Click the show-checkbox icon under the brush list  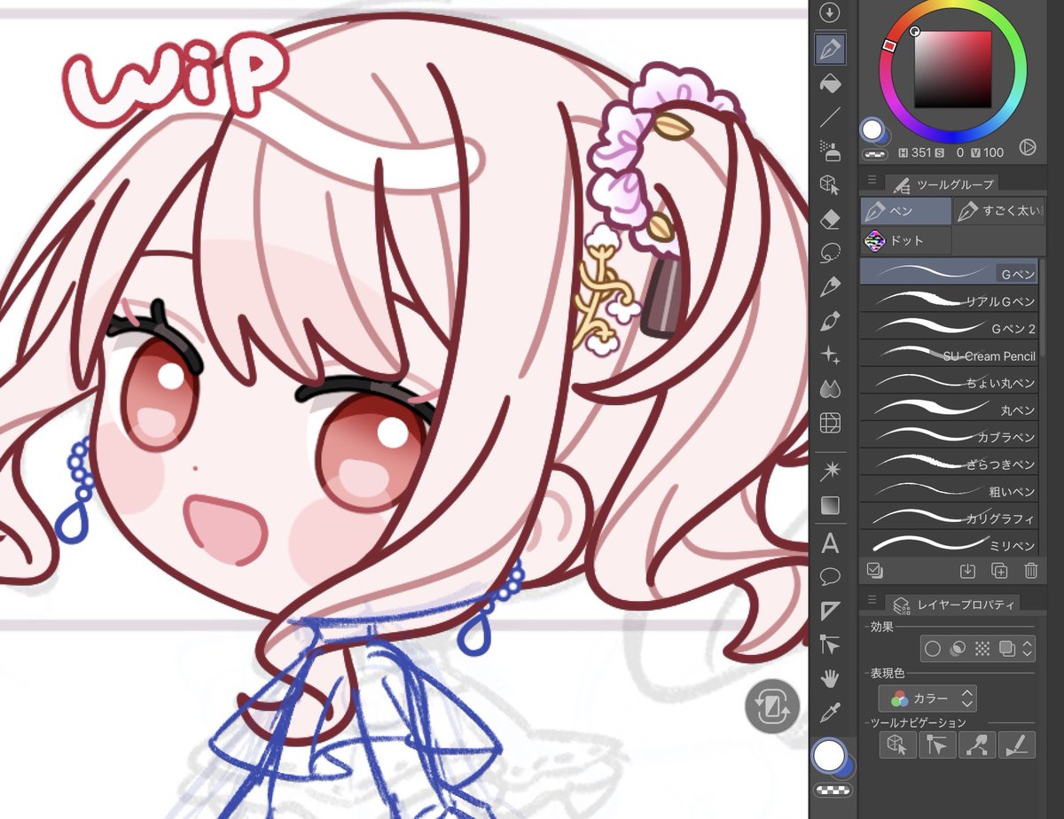[x=875, y=571]
